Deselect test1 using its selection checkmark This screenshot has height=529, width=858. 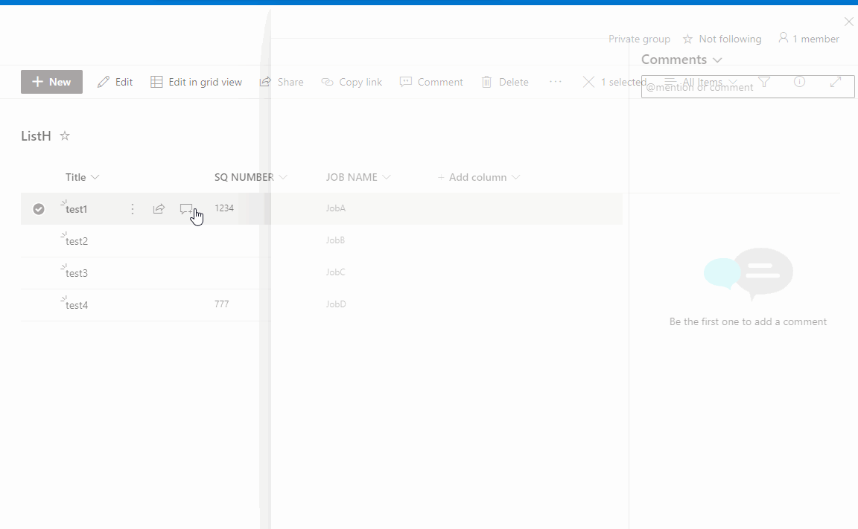tap(39, 209)
